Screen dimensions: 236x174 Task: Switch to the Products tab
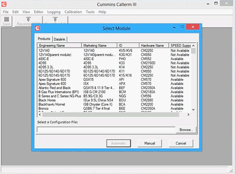click(x=44, y=39)
